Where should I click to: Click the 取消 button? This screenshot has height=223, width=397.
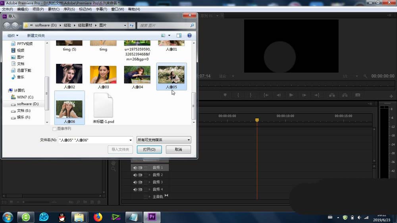click(178, 149)
